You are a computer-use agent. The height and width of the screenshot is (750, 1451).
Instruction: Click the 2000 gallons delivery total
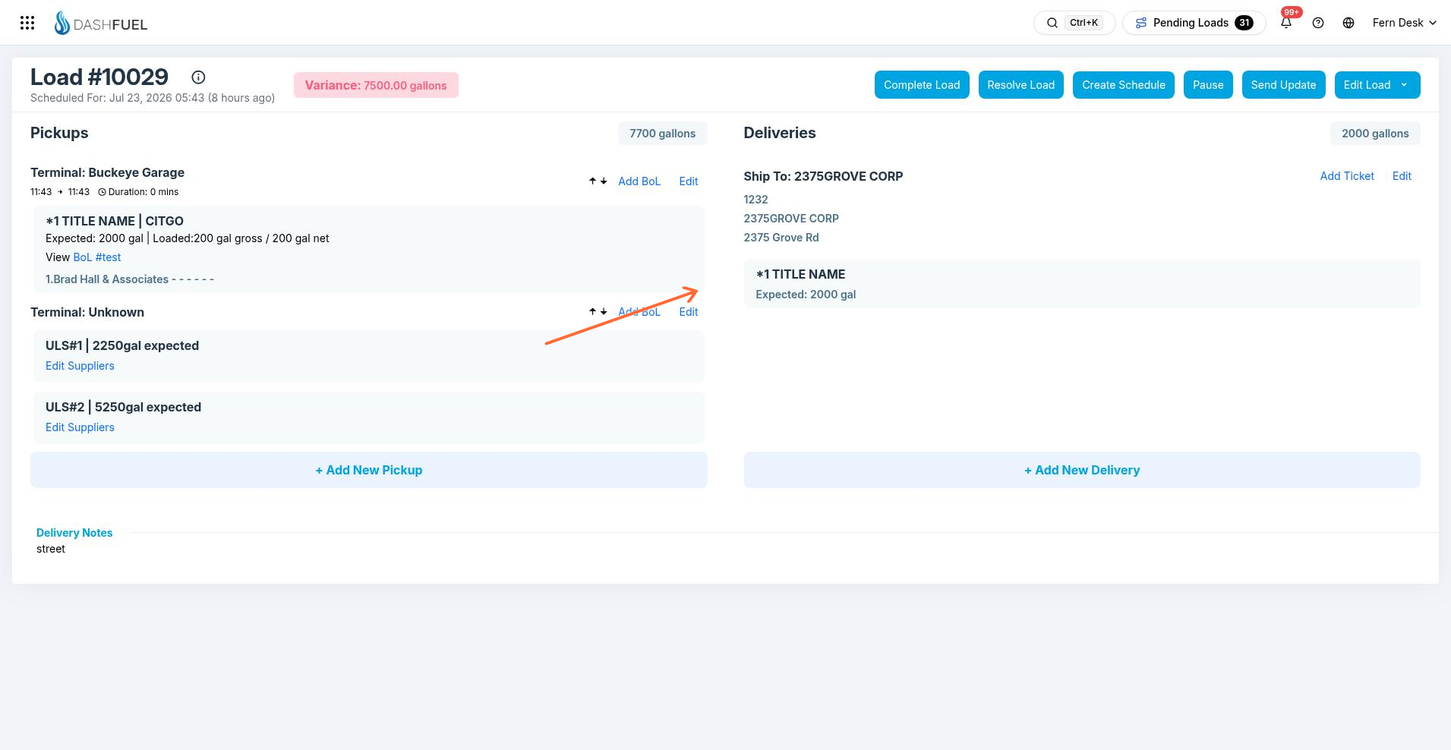pyautogui.click(x=1375, y=134)
